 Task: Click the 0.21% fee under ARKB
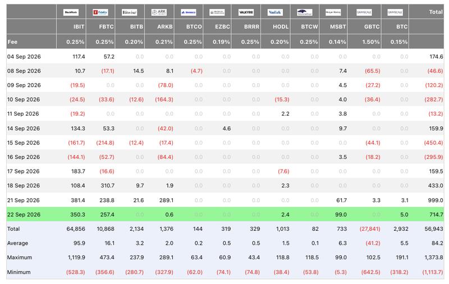(x=164, y=42)
